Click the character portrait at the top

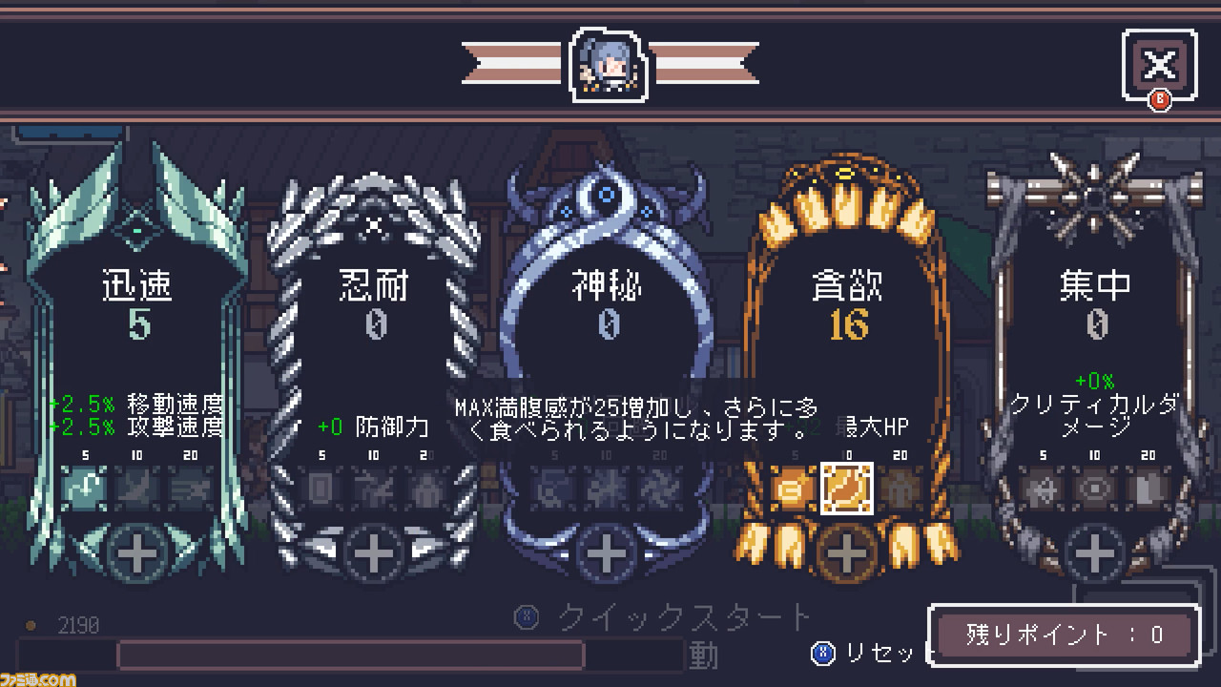[610, 64]
